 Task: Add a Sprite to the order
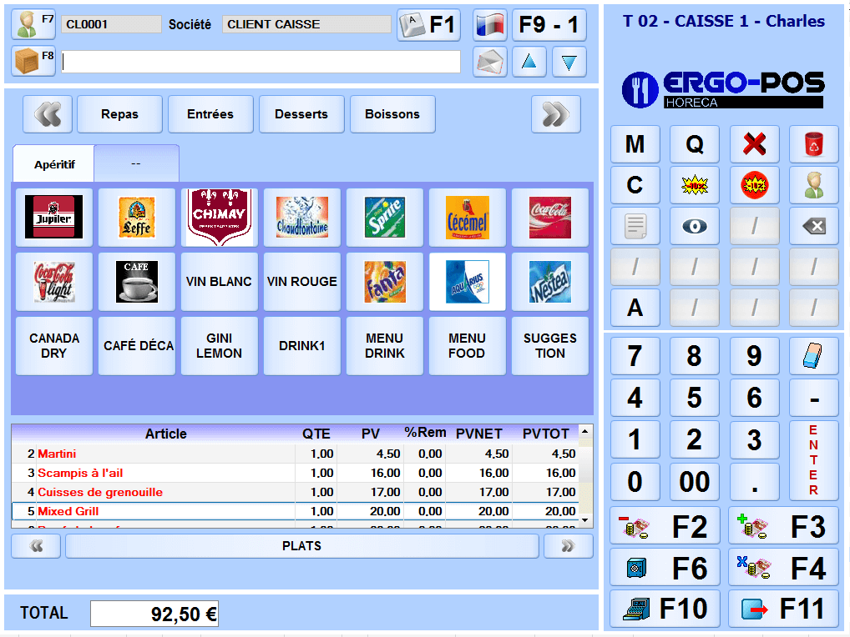click(x=384, y=218)
